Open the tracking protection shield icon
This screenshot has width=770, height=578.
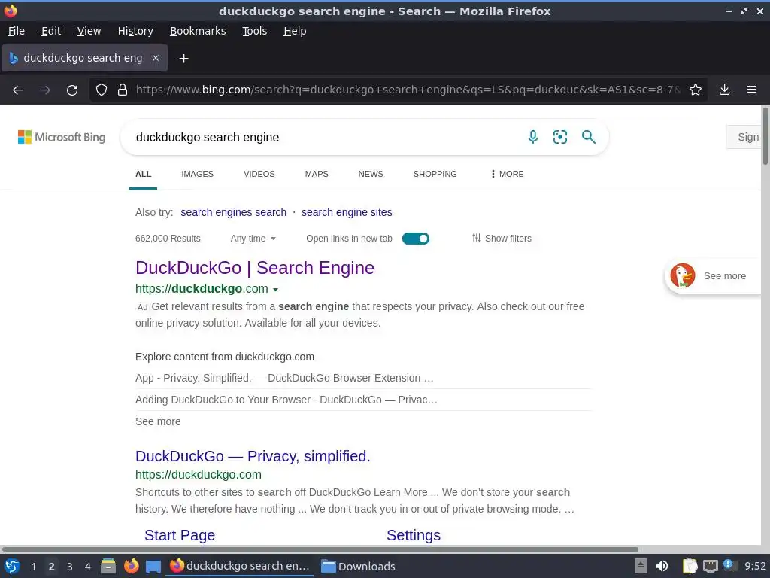click(x=102, y=90)
